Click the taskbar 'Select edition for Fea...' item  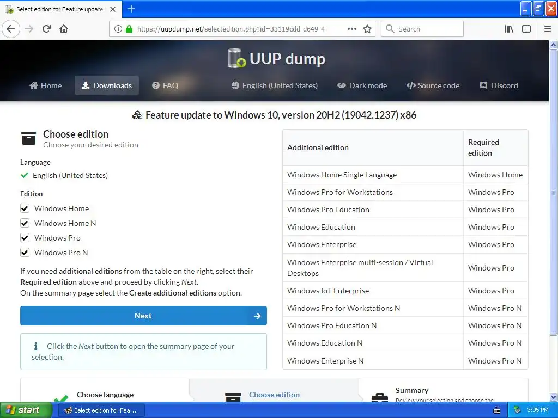(x=101, y=410)
